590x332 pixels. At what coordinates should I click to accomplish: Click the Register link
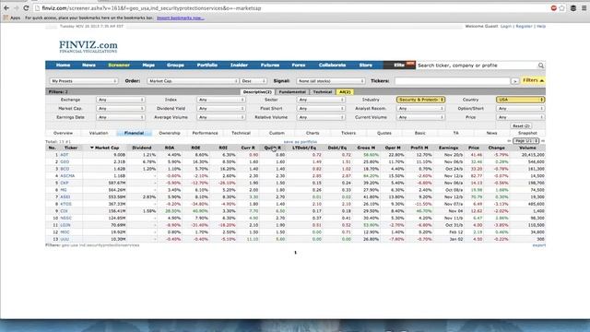pos(524,27)
